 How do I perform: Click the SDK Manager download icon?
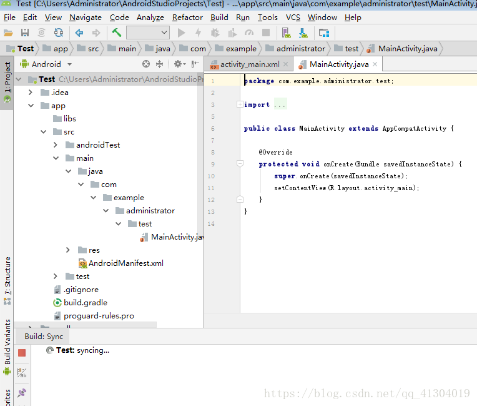(303, 33)
